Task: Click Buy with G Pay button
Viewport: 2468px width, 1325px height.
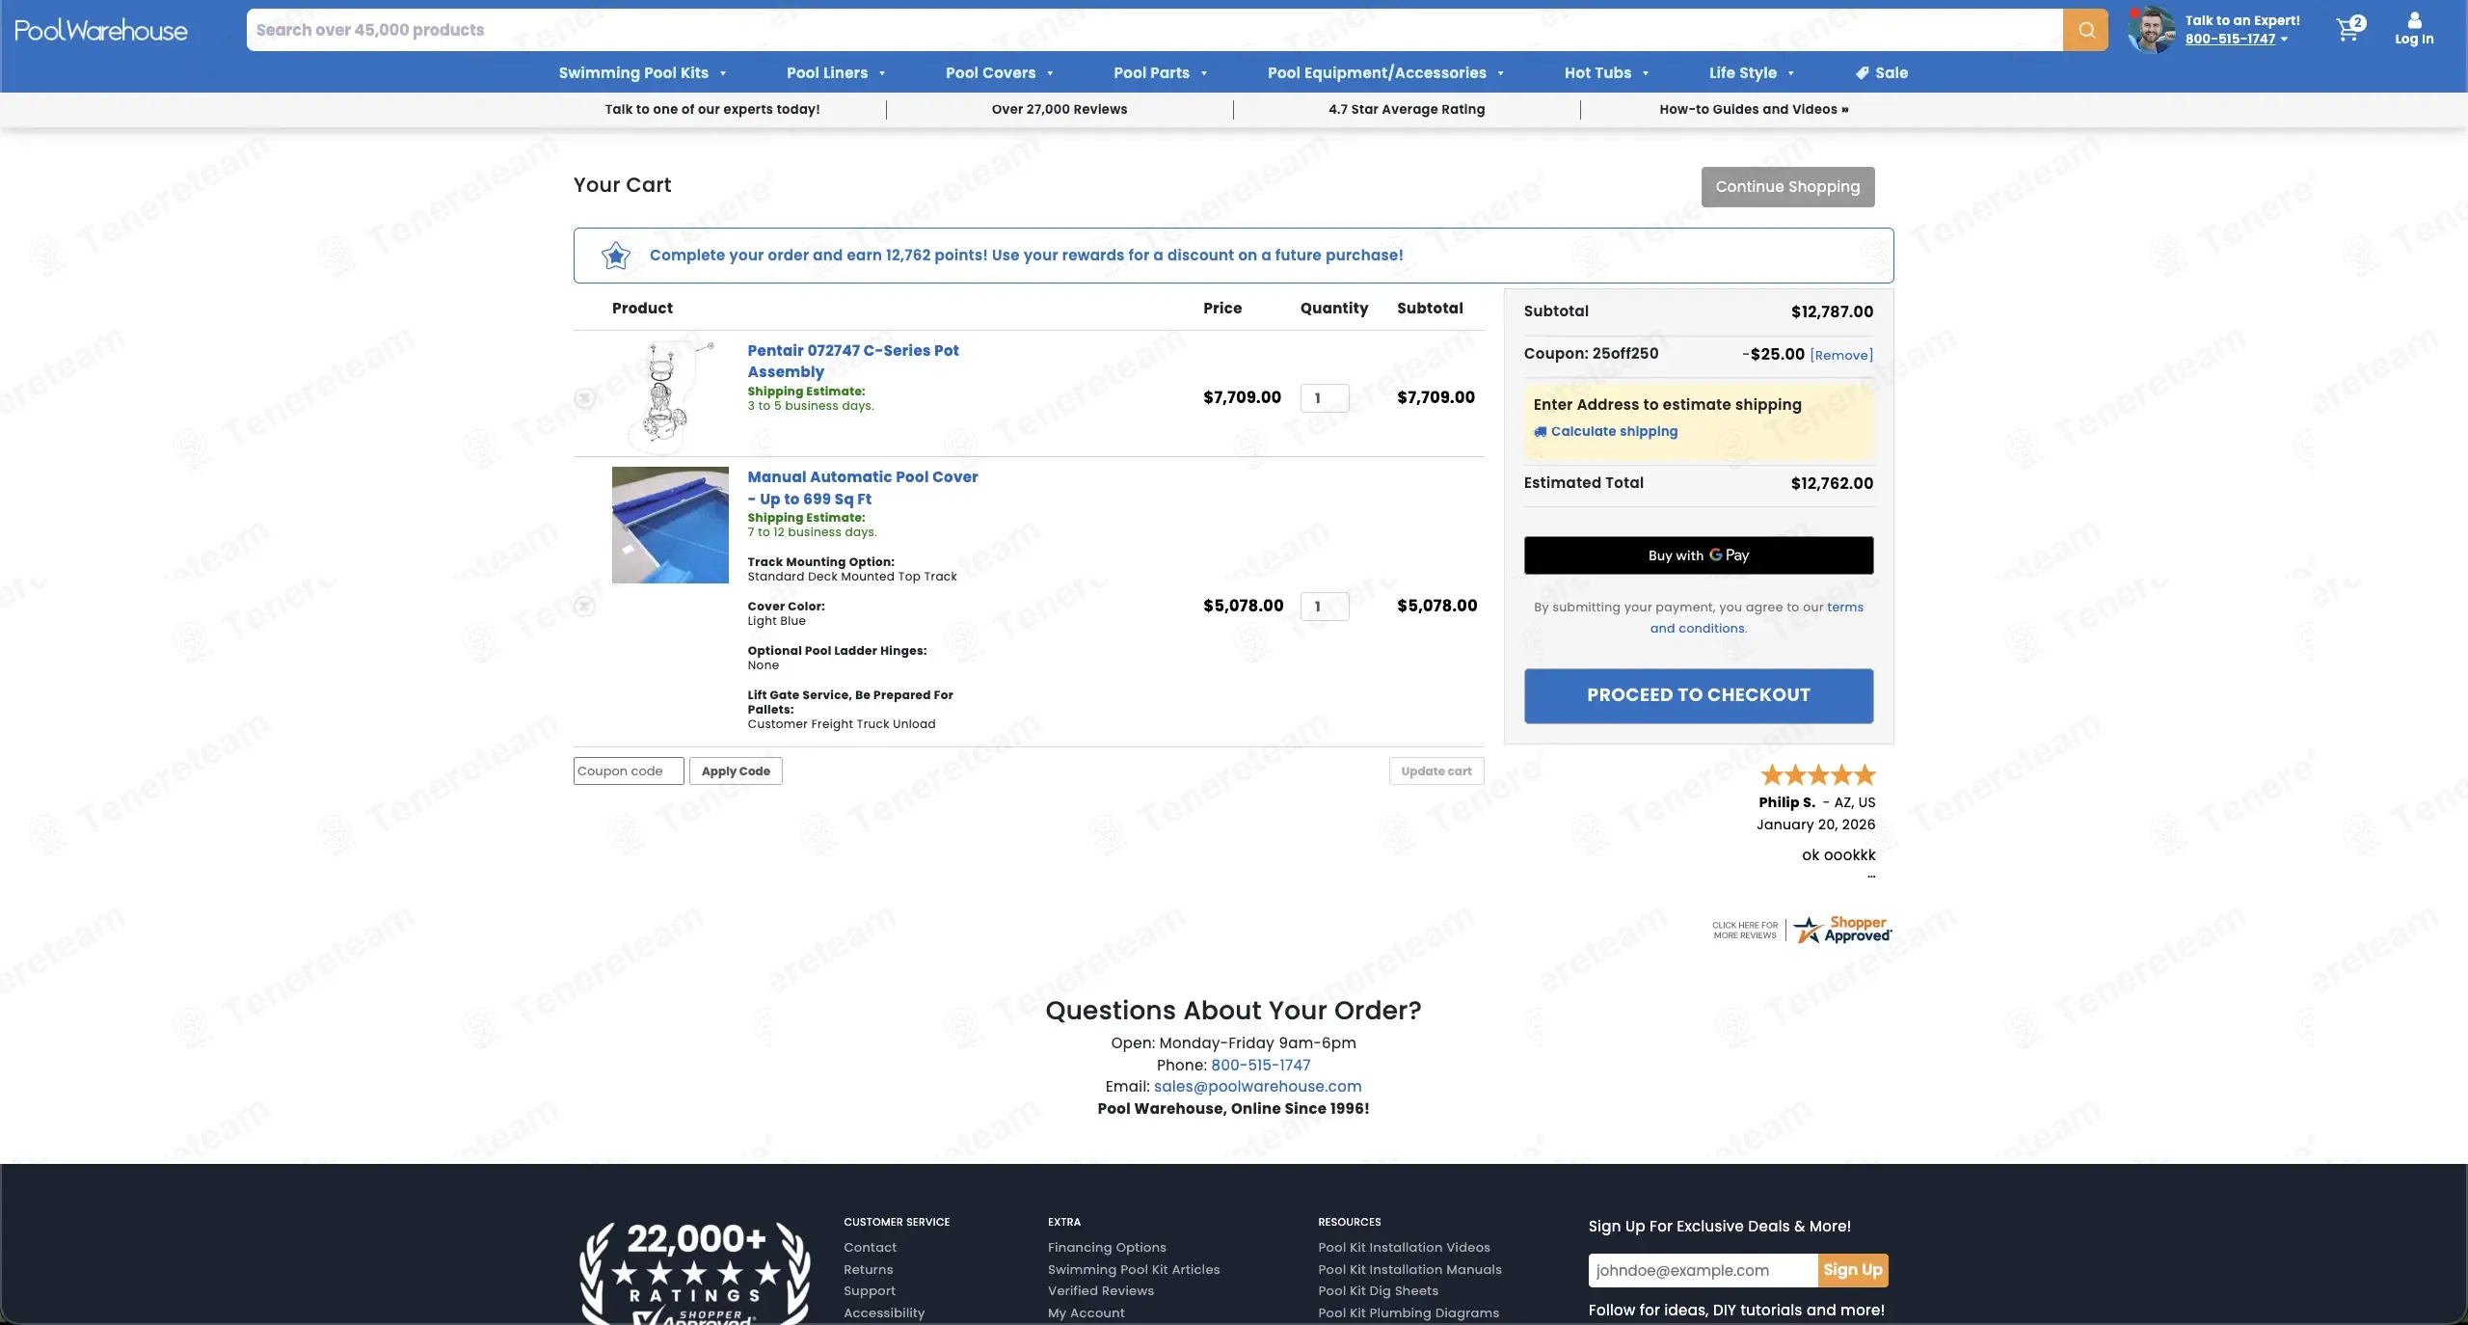Action: click(1699, 555)
